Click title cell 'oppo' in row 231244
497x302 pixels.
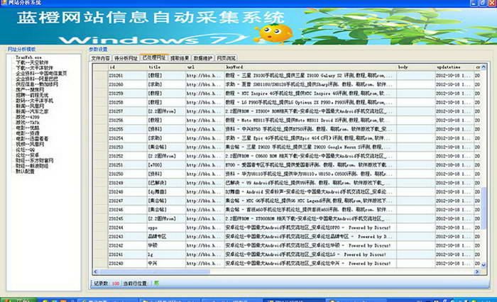[x=166, y=228]
